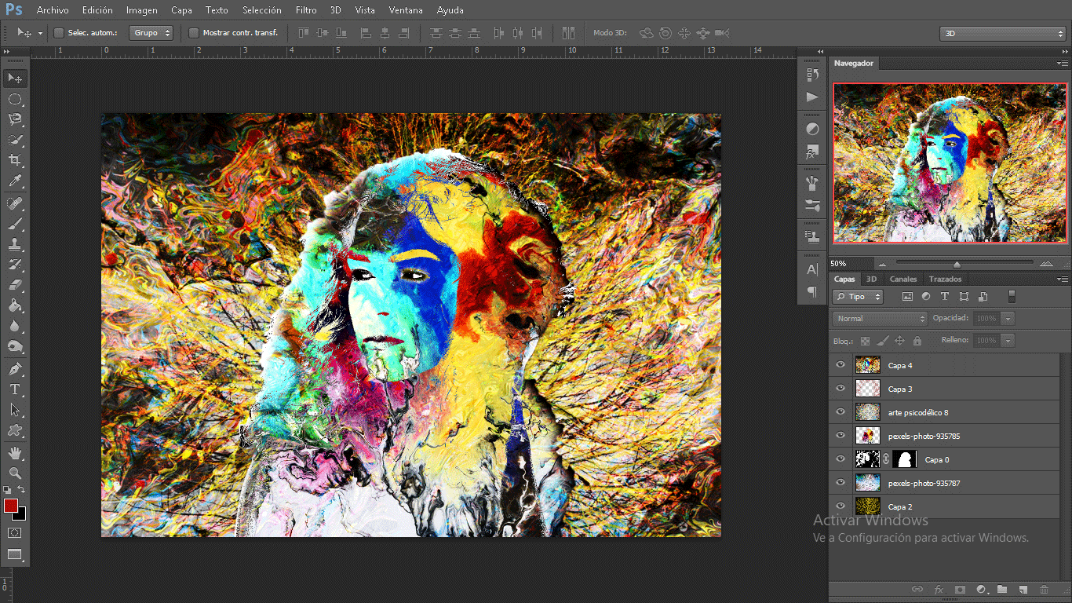
Task: Select the Horizontal Type tool
Action: [x=15, y=389]
